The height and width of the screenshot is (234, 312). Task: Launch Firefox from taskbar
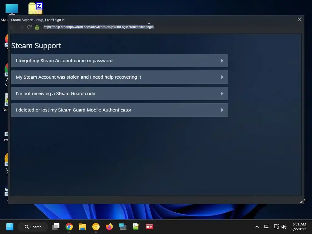[109, 227]
